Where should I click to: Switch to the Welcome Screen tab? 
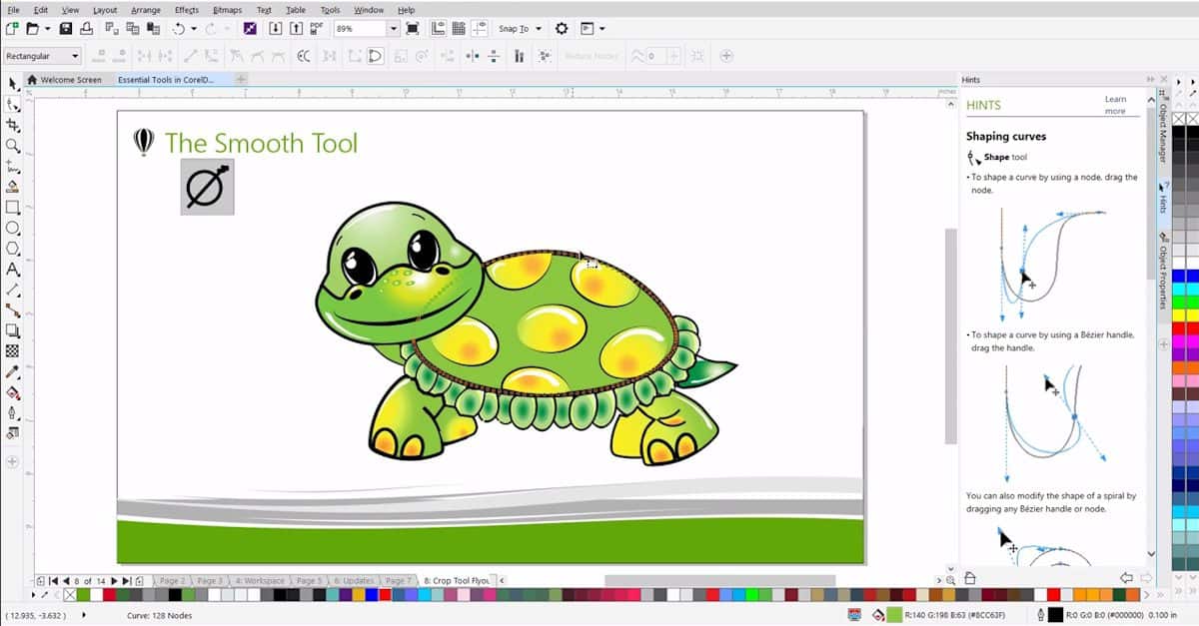(x=65, y=80)
